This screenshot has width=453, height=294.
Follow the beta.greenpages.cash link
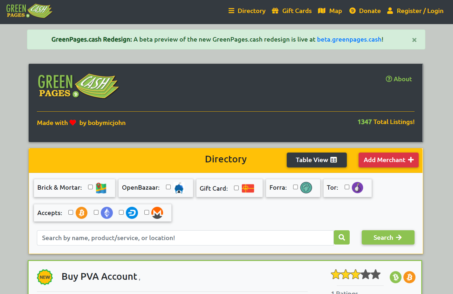pyautogui.click(x=349, y=39)
